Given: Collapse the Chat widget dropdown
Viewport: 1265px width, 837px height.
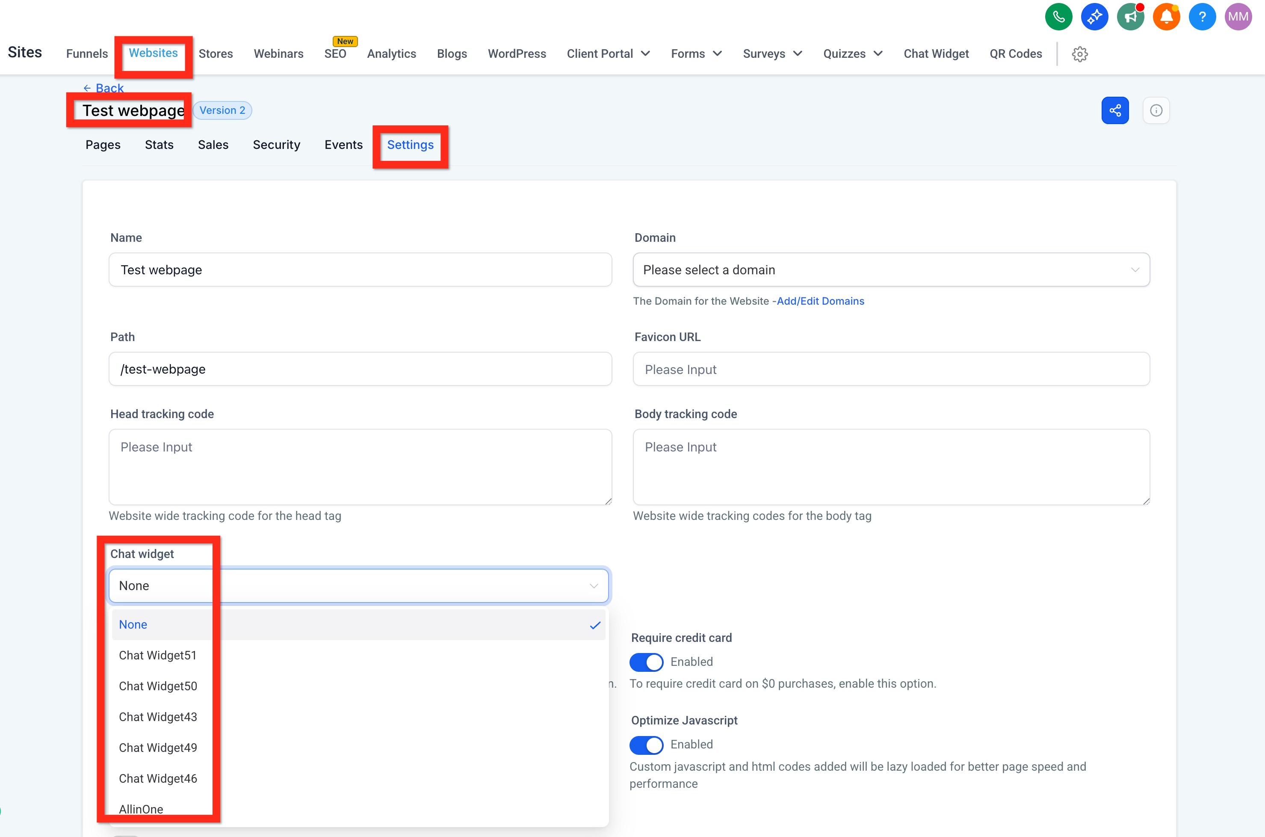Looking at the screenshot, I should click(x=593, y=585).
